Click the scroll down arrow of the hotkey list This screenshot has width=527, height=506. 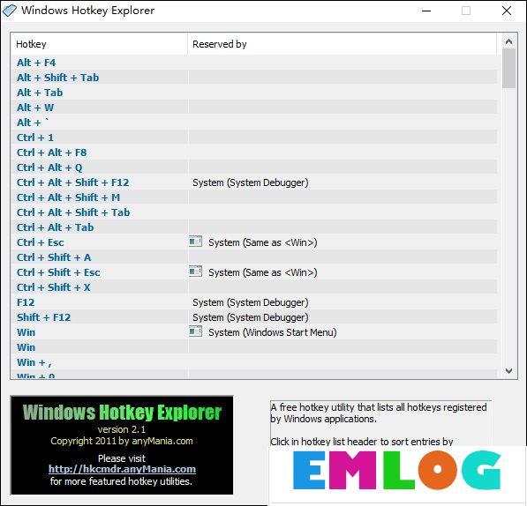click(x=508, y=371)
